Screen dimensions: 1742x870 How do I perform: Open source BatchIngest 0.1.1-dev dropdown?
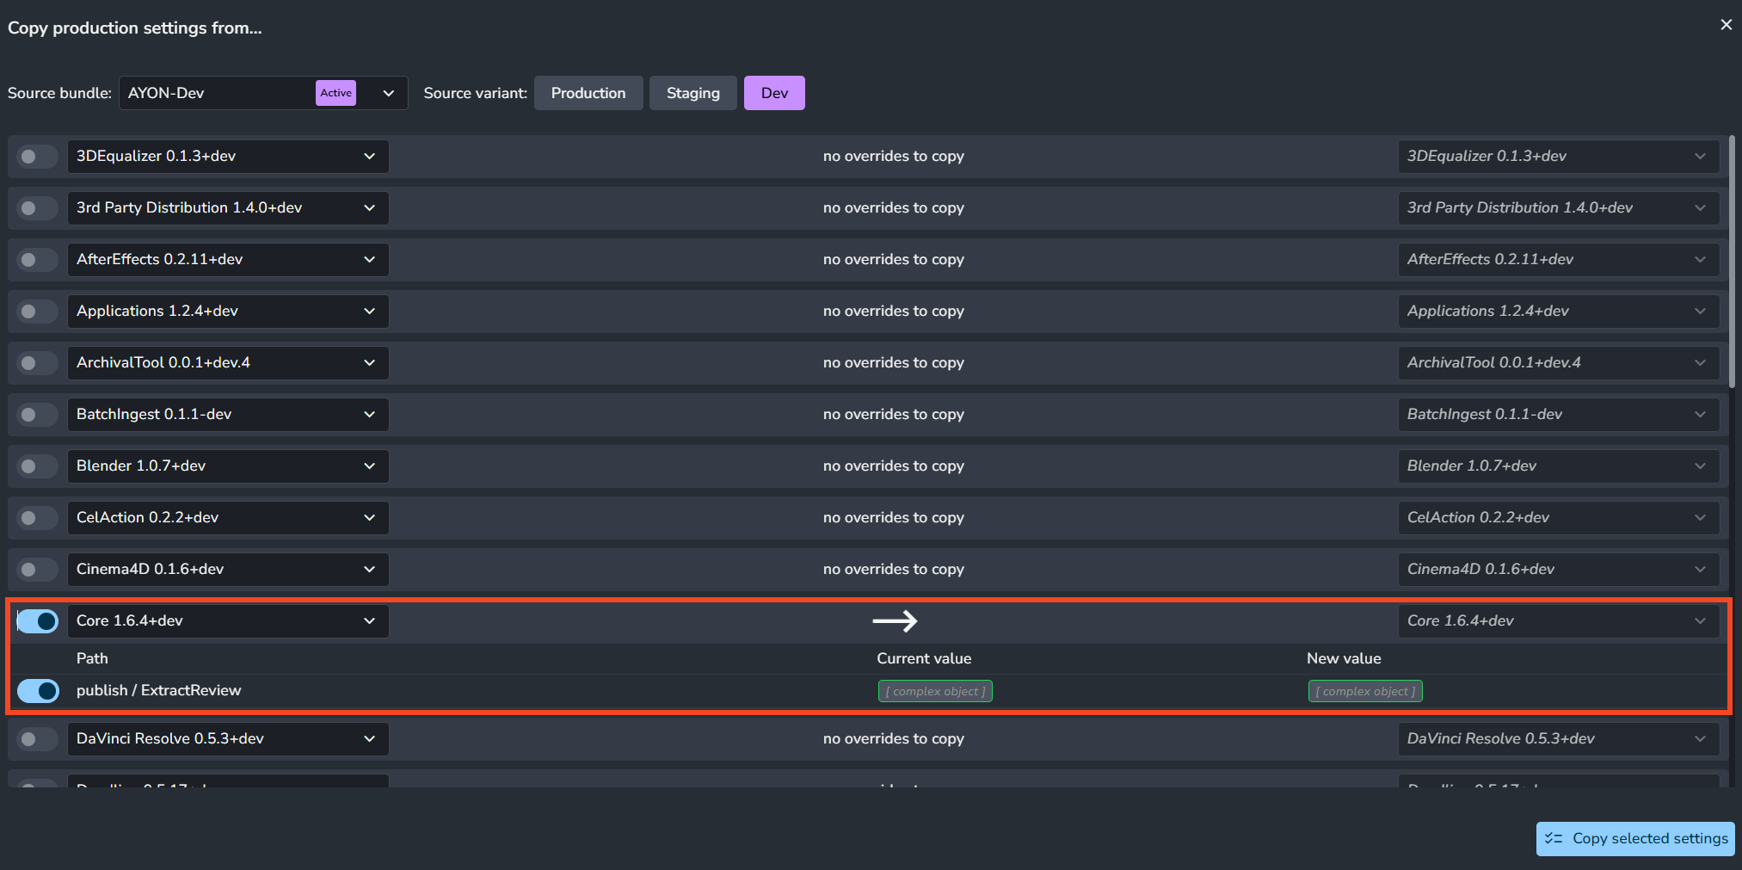(x=228, y=415)
